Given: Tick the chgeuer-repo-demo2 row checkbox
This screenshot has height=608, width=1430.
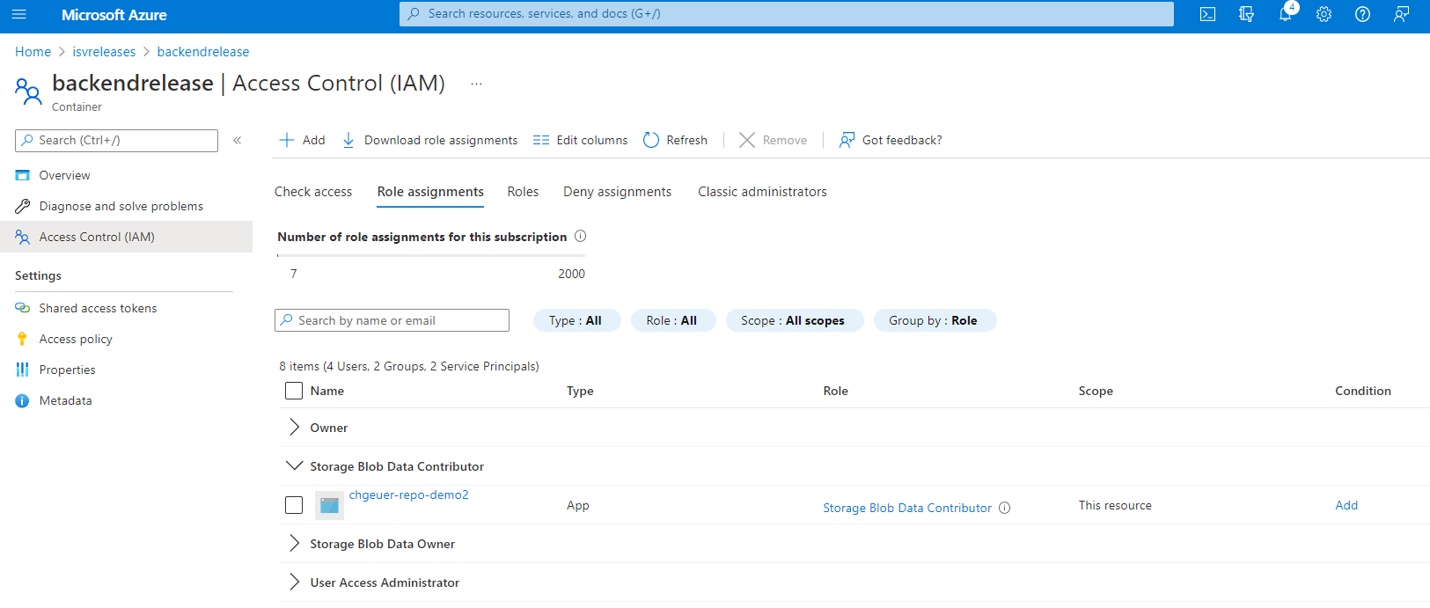Looking at the screenshot, I should pos(294,505).
